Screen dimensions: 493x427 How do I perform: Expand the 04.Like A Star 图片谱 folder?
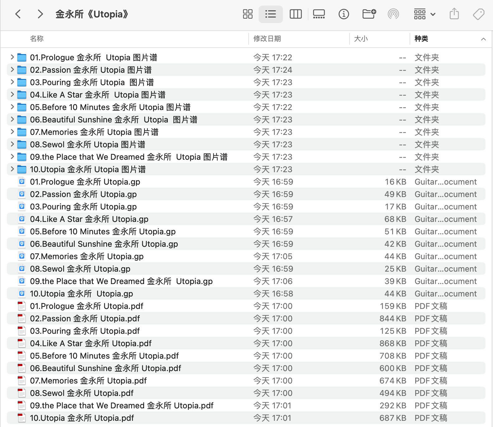coord(12,94)
